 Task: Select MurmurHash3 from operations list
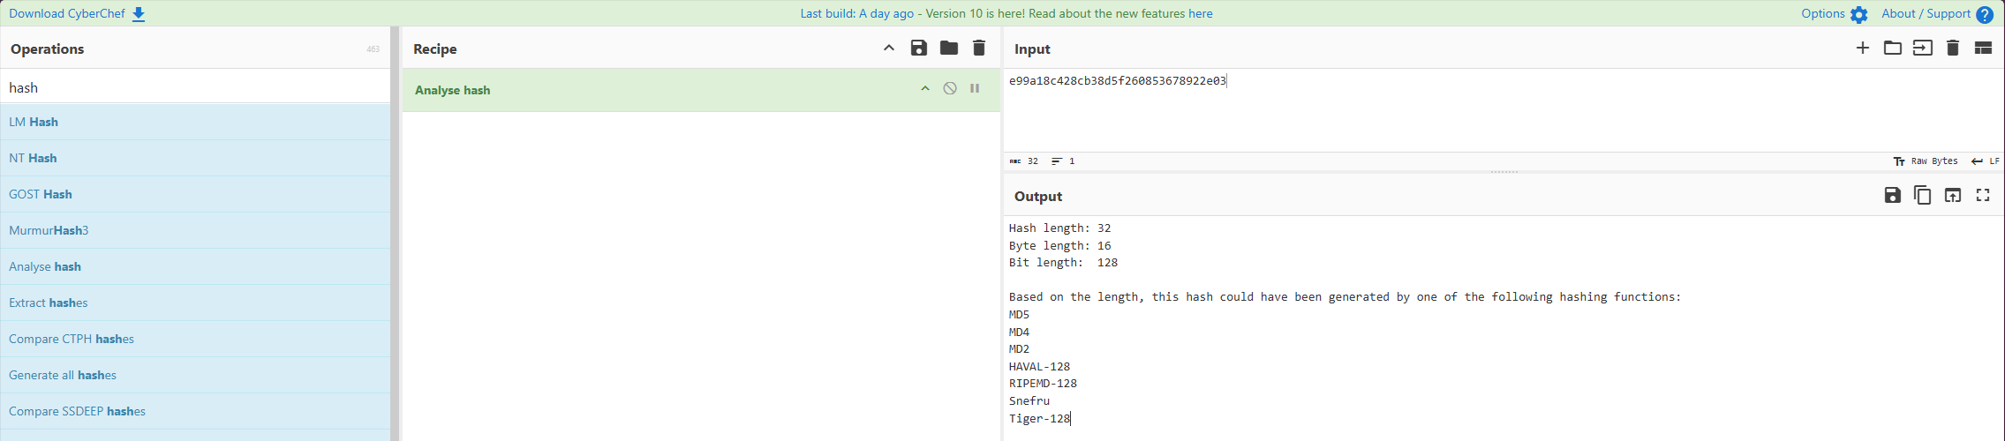click(49, 230)
